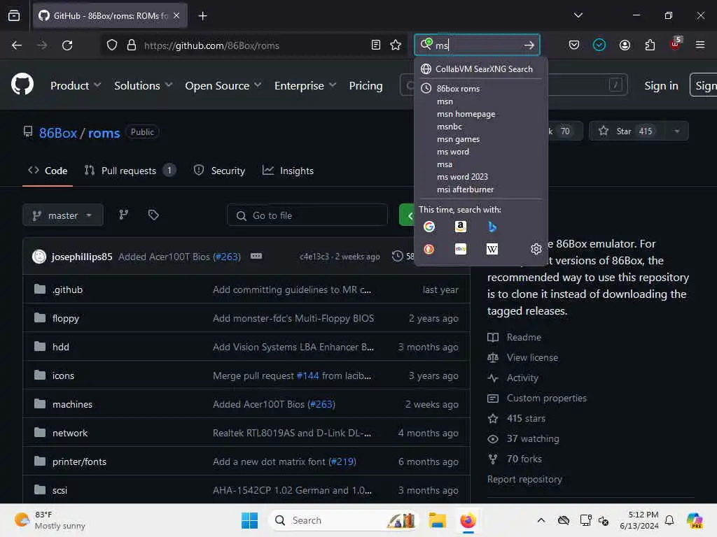The width and height of the screenshot is (717, 537).
Task: Open the Pull requests tab
Action: [x=130, y=171]
